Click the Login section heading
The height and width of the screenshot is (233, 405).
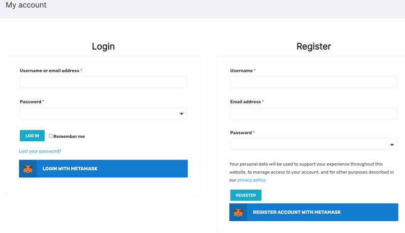point(103,46)
